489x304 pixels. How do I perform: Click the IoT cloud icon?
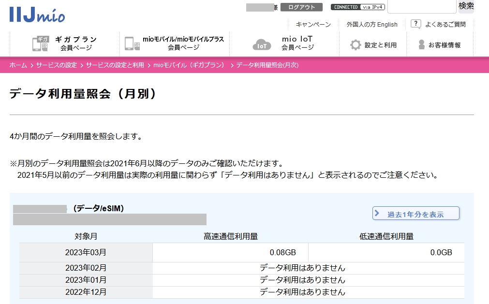coord(261,44)
